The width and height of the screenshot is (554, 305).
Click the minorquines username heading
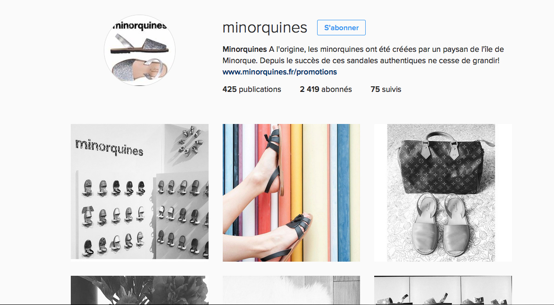[265, 27]
